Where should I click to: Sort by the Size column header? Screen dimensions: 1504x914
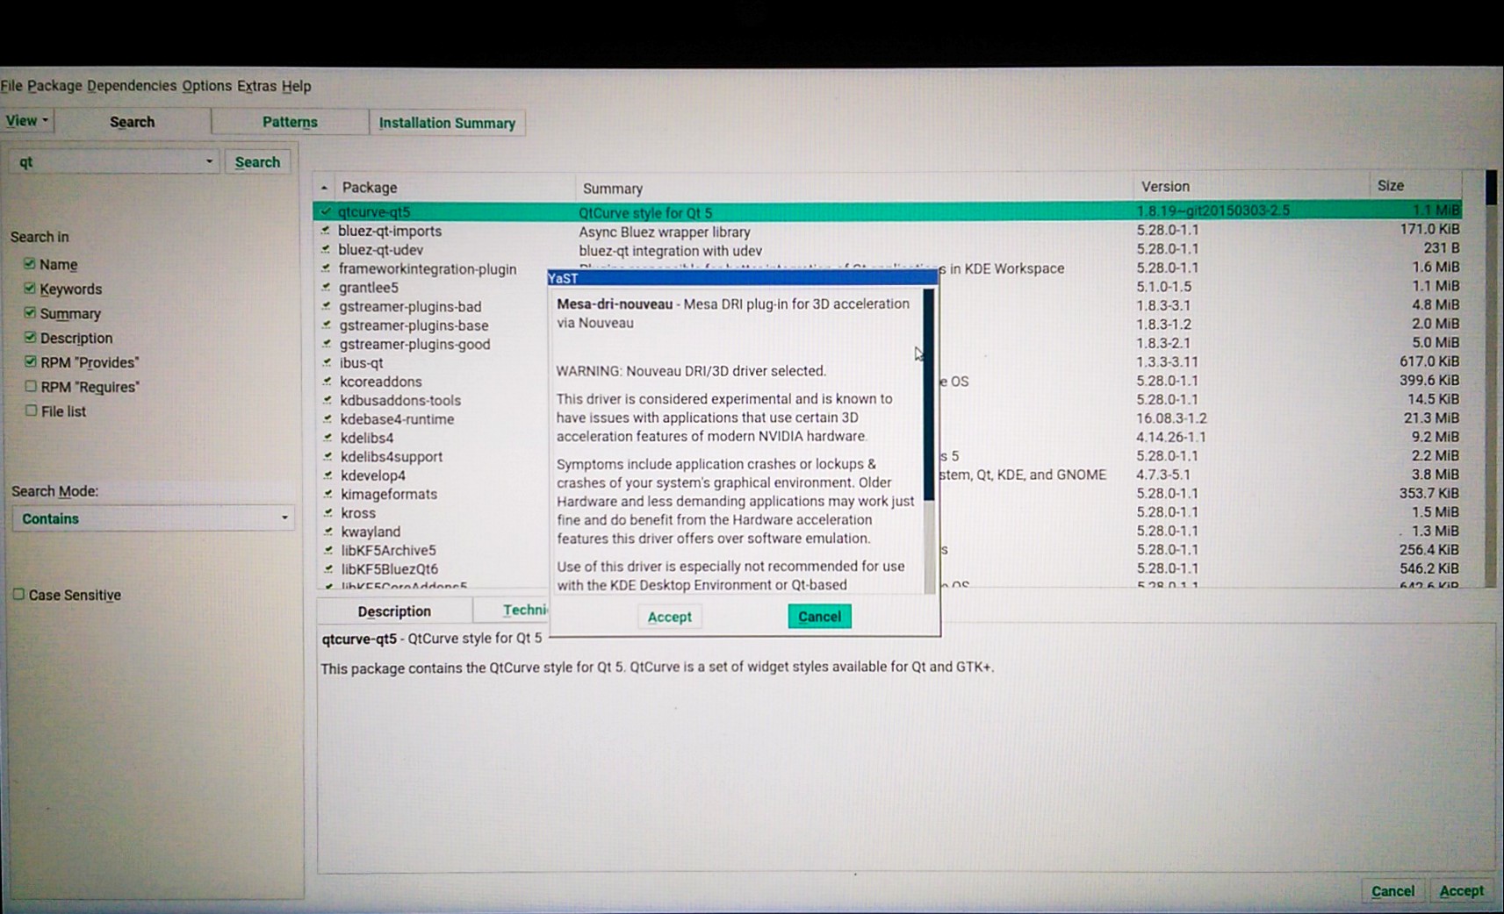tap(1415, 186)
